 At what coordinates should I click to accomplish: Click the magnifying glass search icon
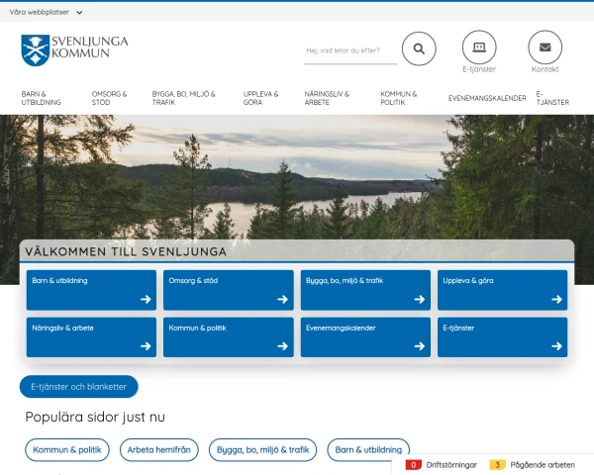419,48
